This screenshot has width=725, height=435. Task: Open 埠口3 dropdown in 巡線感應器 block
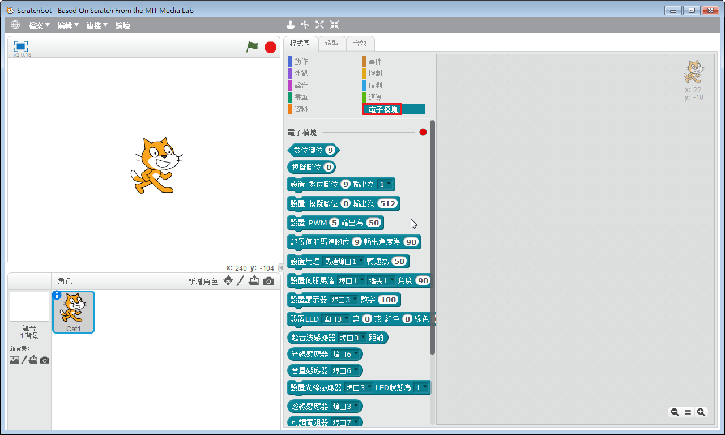(x=345, y=407)
